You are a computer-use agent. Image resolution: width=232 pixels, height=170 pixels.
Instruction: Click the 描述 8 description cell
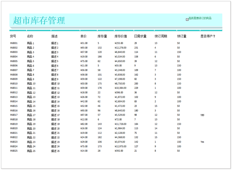click(55, 75)
